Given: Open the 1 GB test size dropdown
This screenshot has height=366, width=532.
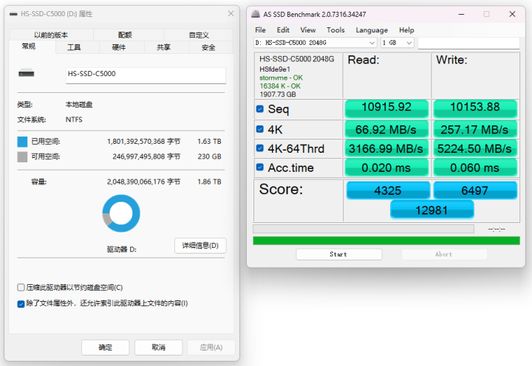Looking at the screenshot, I should tap(398, 43).
